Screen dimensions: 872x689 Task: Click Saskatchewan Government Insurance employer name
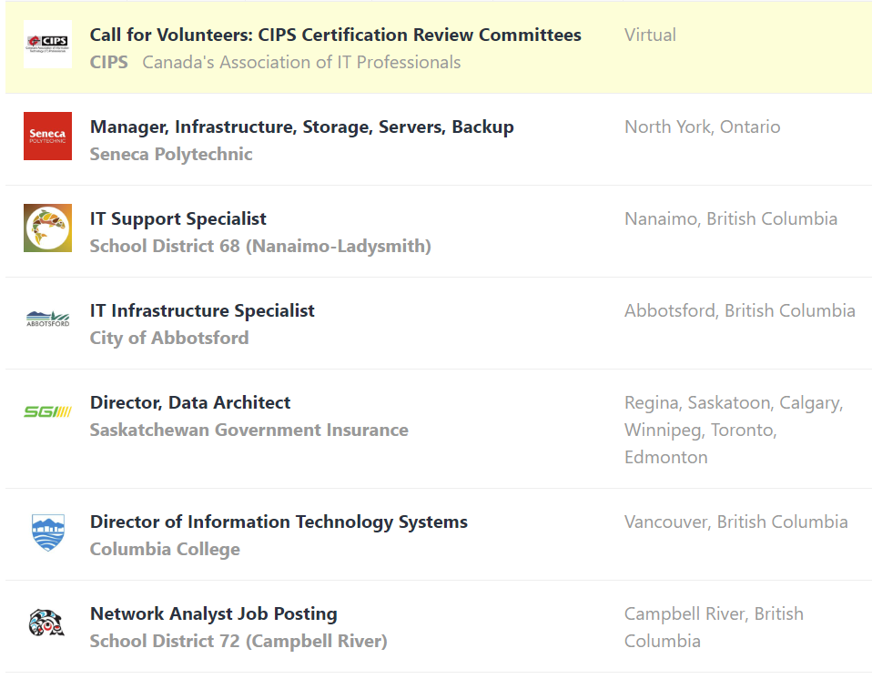[248, 431]
